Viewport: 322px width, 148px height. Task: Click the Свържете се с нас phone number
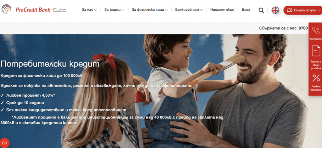pyautogui.click(x=303, y=28)
